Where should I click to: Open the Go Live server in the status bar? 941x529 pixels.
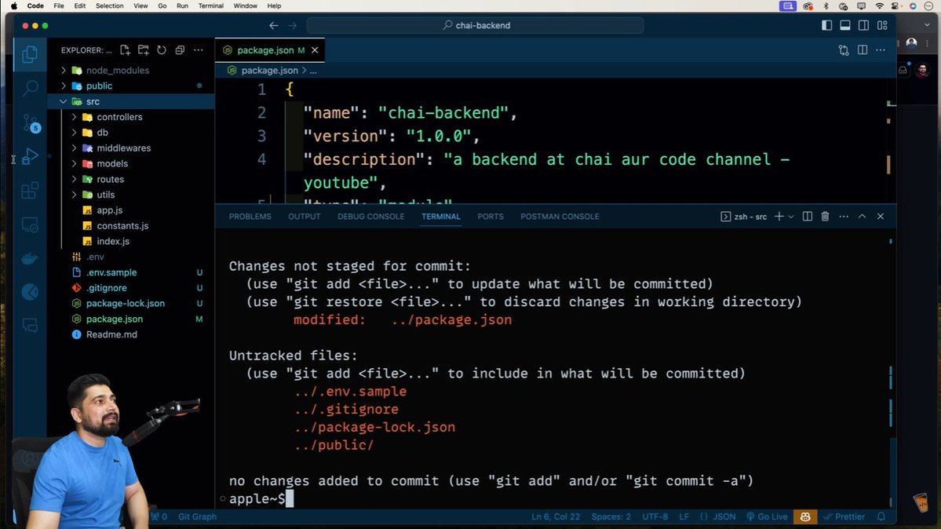coord(767,516)
